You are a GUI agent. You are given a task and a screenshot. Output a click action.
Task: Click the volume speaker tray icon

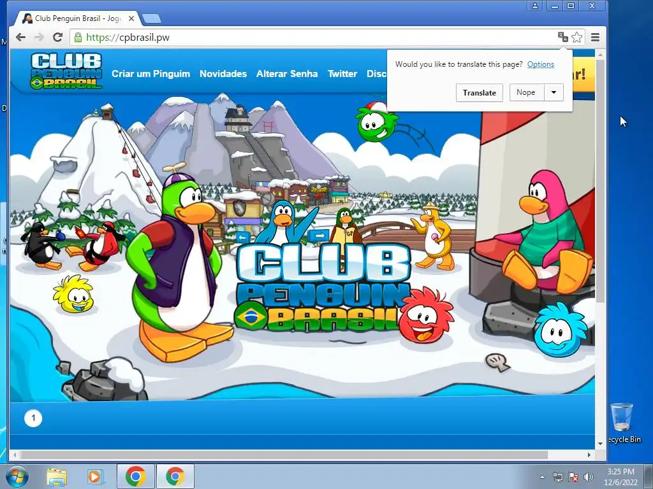589,477
